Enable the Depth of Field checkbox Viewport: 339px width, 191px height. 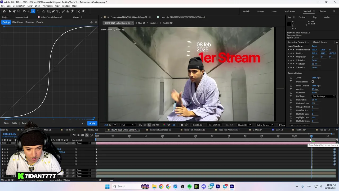(x=313, y=82)
